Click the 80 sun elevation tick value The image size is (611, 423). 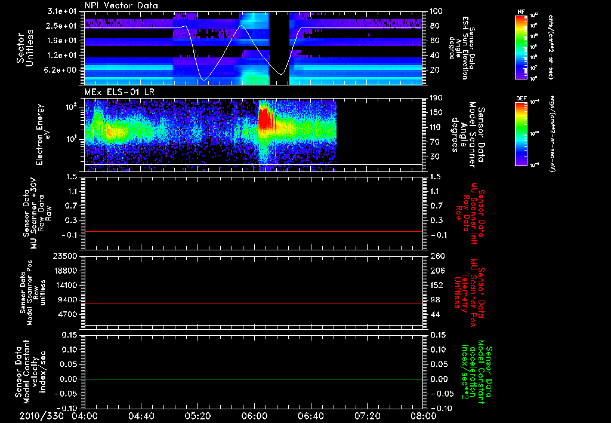pyautogui.click(x=435, y=26)
